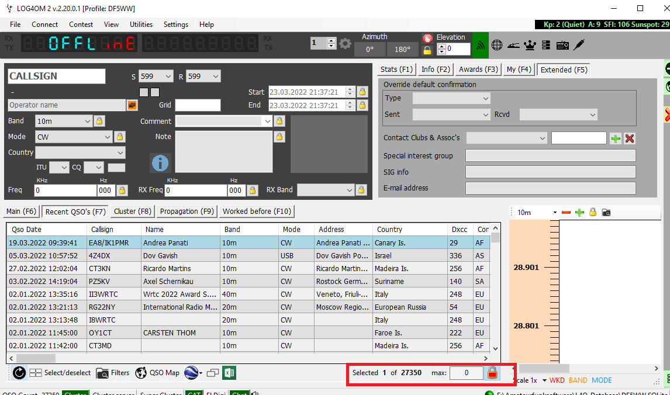Screen dimensions: 670x395
Task: Open the globe grid icon in top toolbar
Action: tap(497, 45)
